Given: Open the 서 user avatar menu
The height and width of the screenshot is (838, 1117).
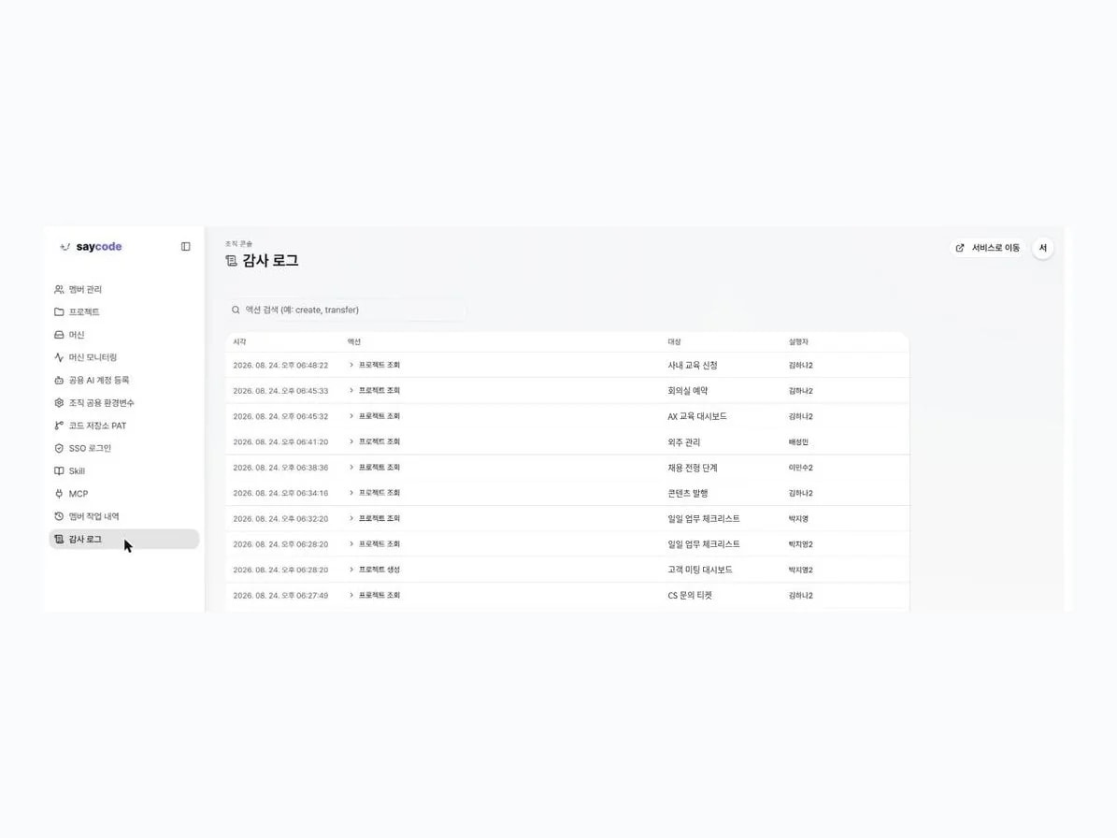Looking at the screenshot, I should point(1043,248).
